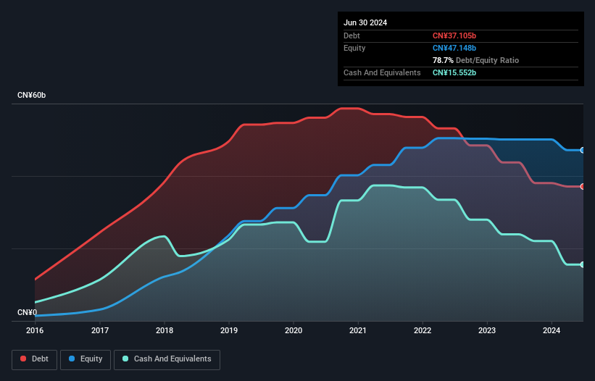Click the 2019 x-axis label
Viewport: 595px width, 381px height.
point(229,330)
